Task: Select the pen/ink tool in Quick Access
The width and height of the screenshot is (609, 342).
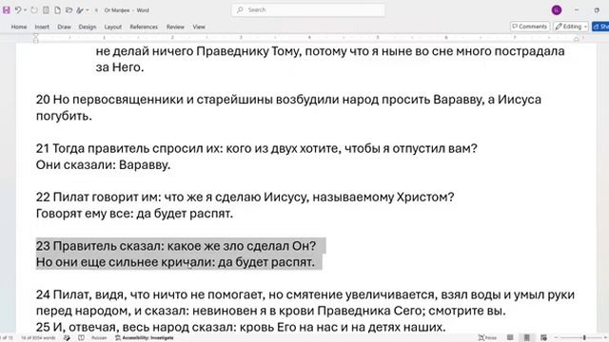Action: pyautogui.click(x=80, y=10)
